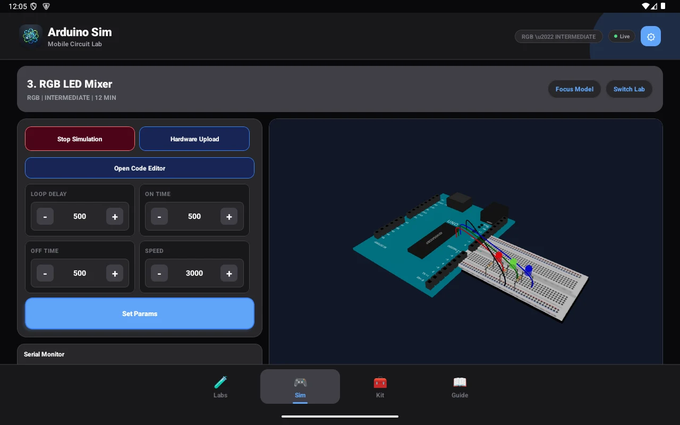Click the "3. RGB LED Mixer" title
The image size is (680, 425).
coord(70,84)
